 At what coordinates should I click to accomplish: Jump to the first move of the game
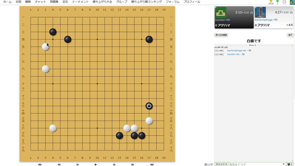(x=40, y=164)
